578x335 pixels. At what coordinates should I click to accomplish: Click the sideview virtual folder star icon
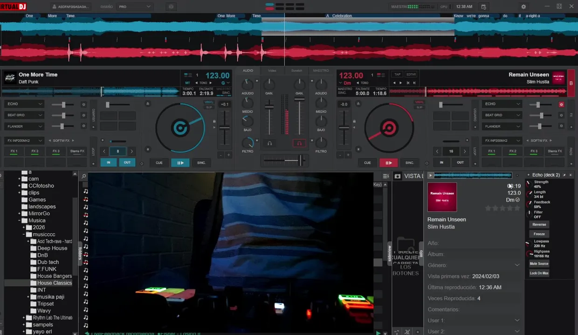point(398,176)
